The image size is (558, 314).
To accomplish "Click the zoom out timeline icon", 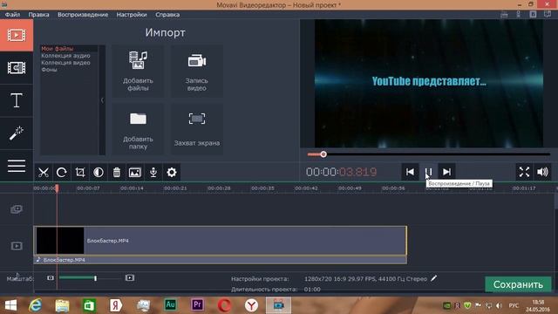I will (x=51, y=277).
